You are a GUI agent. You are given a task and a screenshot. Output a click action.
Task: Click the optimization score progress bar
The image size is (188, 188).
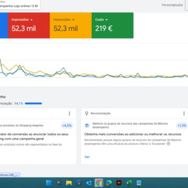[x=33, y=103]
